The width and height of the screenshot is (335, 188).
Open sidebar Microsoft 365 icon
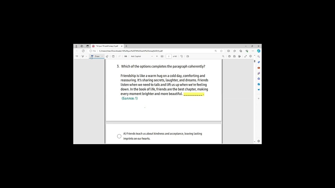(x=259, y=79)
